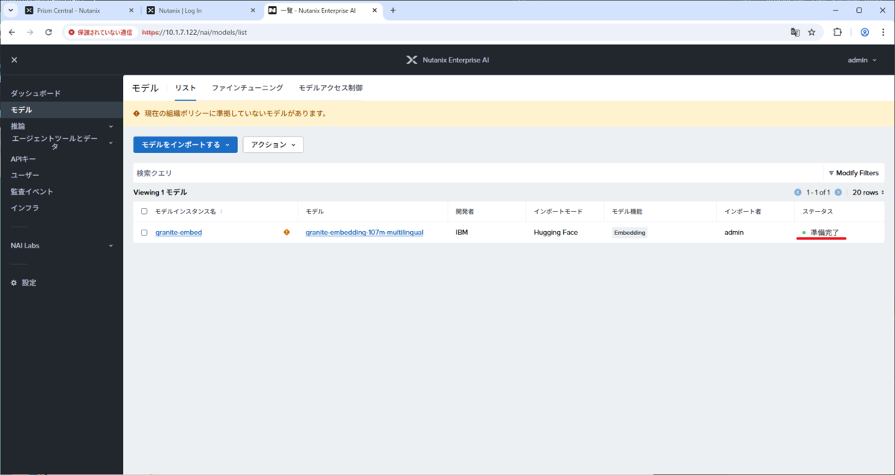Close the Prism Central browser tab
The image size is (895, 475).
[x=131, y=10]
